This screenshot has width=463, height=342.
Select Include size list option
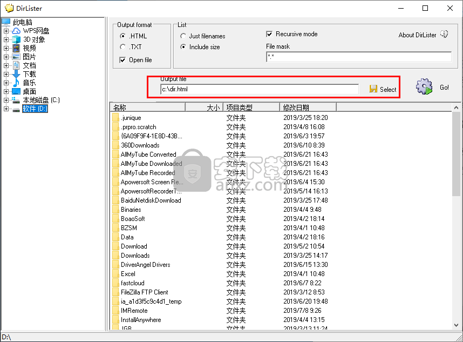click(x=183, y=46)
